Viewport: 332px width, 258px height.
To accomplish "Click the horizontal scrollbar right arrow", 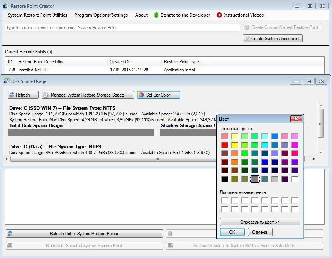I will click(x=314, y=159).
